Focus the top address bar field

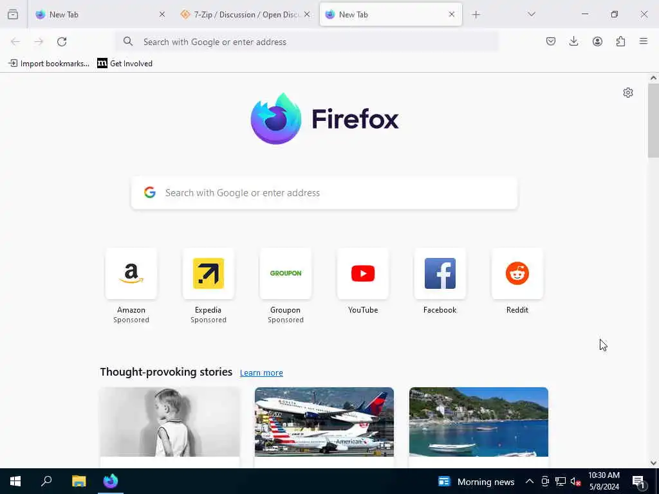pos(308,42)
